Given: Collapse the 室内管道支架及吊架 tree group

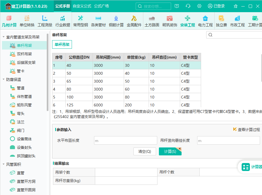Looking at the screenshot, I should tap(3, 37).
